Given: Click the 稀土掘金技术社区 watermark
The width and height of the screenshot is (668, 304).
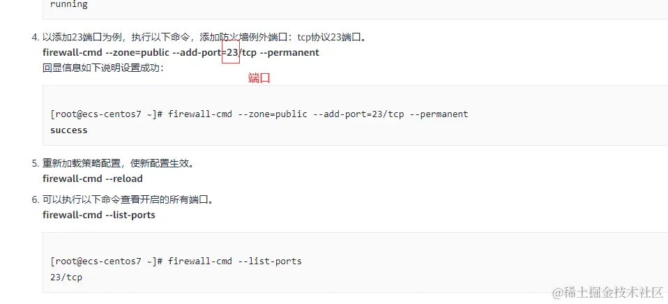Looking at the screenshot, I should point(608,293).
